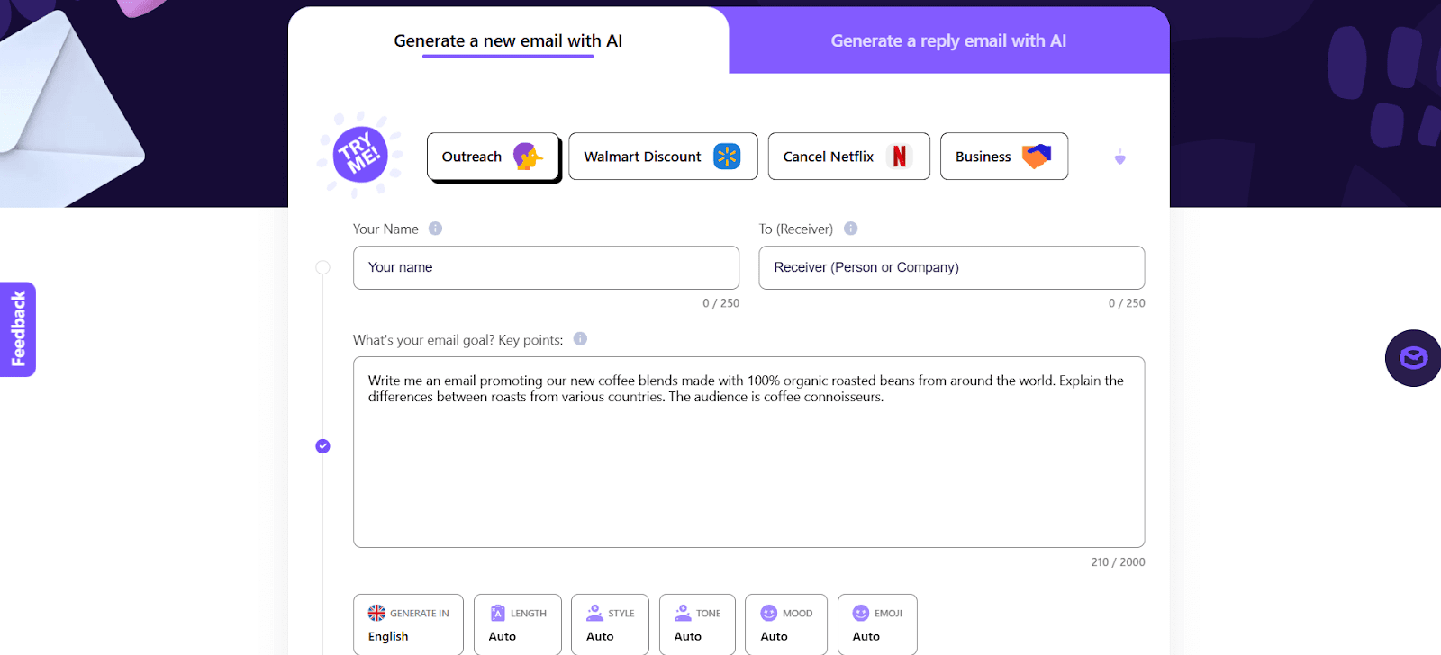Open the floating envelope chat widget

(x=1412, y=357)
